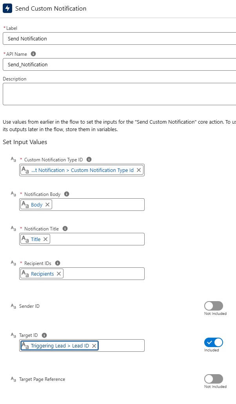This screenshot has width=236, height=404.
Task: Remove the Body pill value
Action: coord(47,205)
